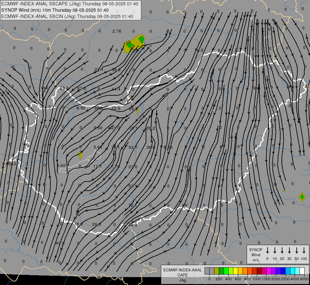Click the 3.40 value on the map
The height and width of the screenshot is (285, 310).
98,147
